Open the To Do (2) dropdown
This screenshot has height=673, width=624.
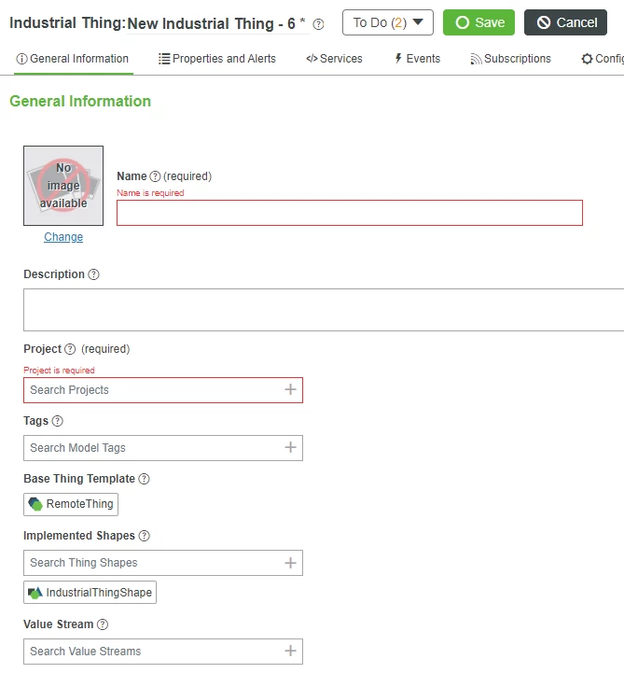pos(388,22)
